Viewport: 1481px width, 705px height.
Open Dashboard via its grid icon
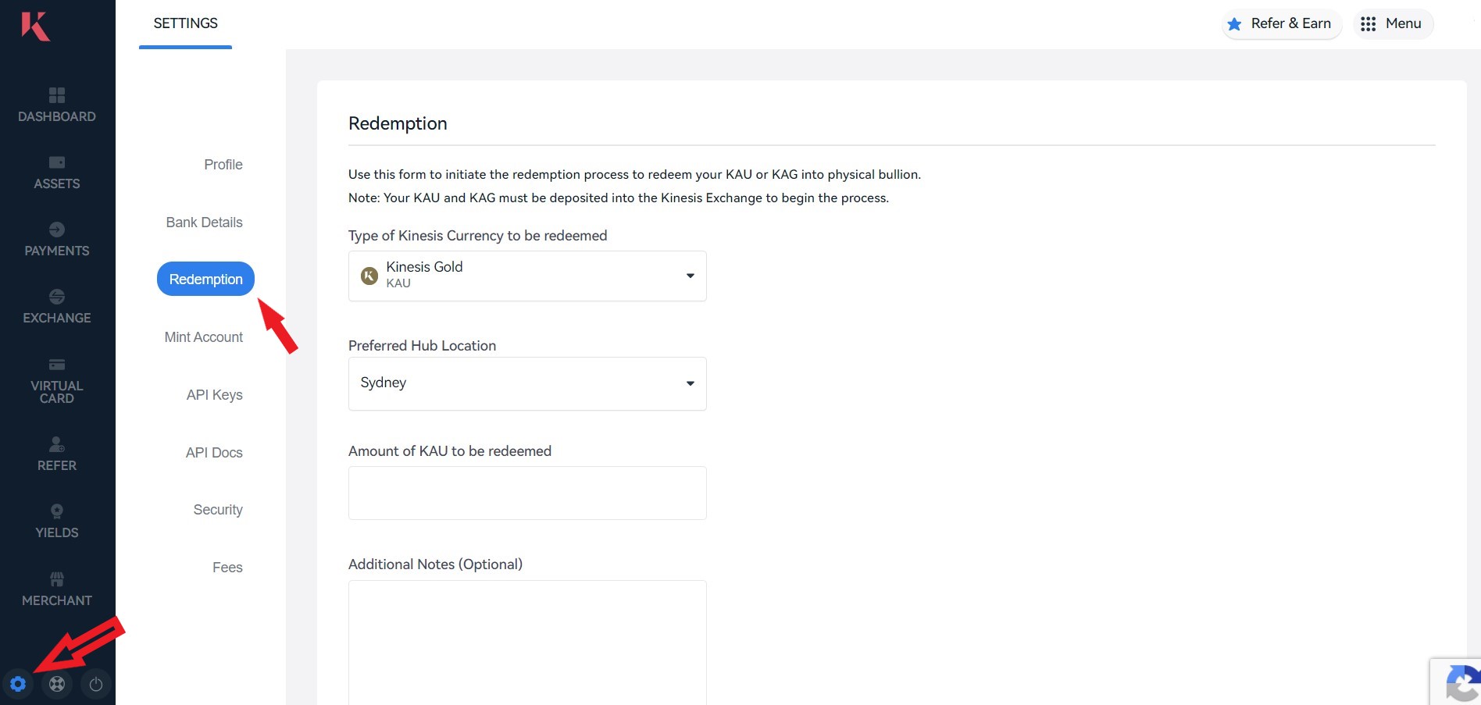pos(57,95)
